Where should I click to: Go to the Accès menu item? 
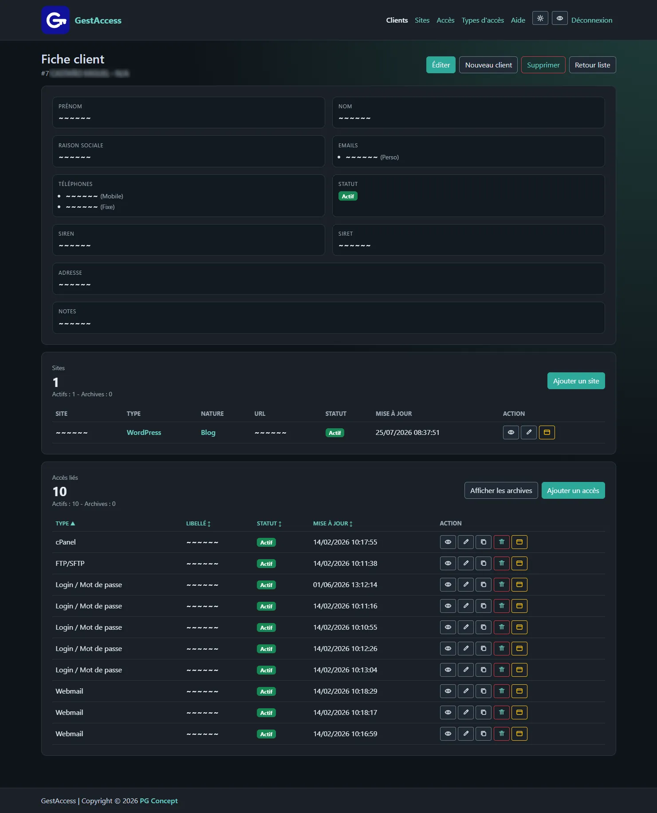click(x=445, y=20)
